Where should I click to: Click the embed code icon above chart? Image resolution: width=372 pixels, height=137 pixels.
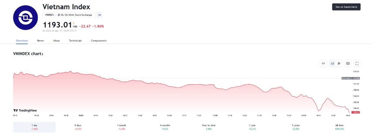click(323, 63)
